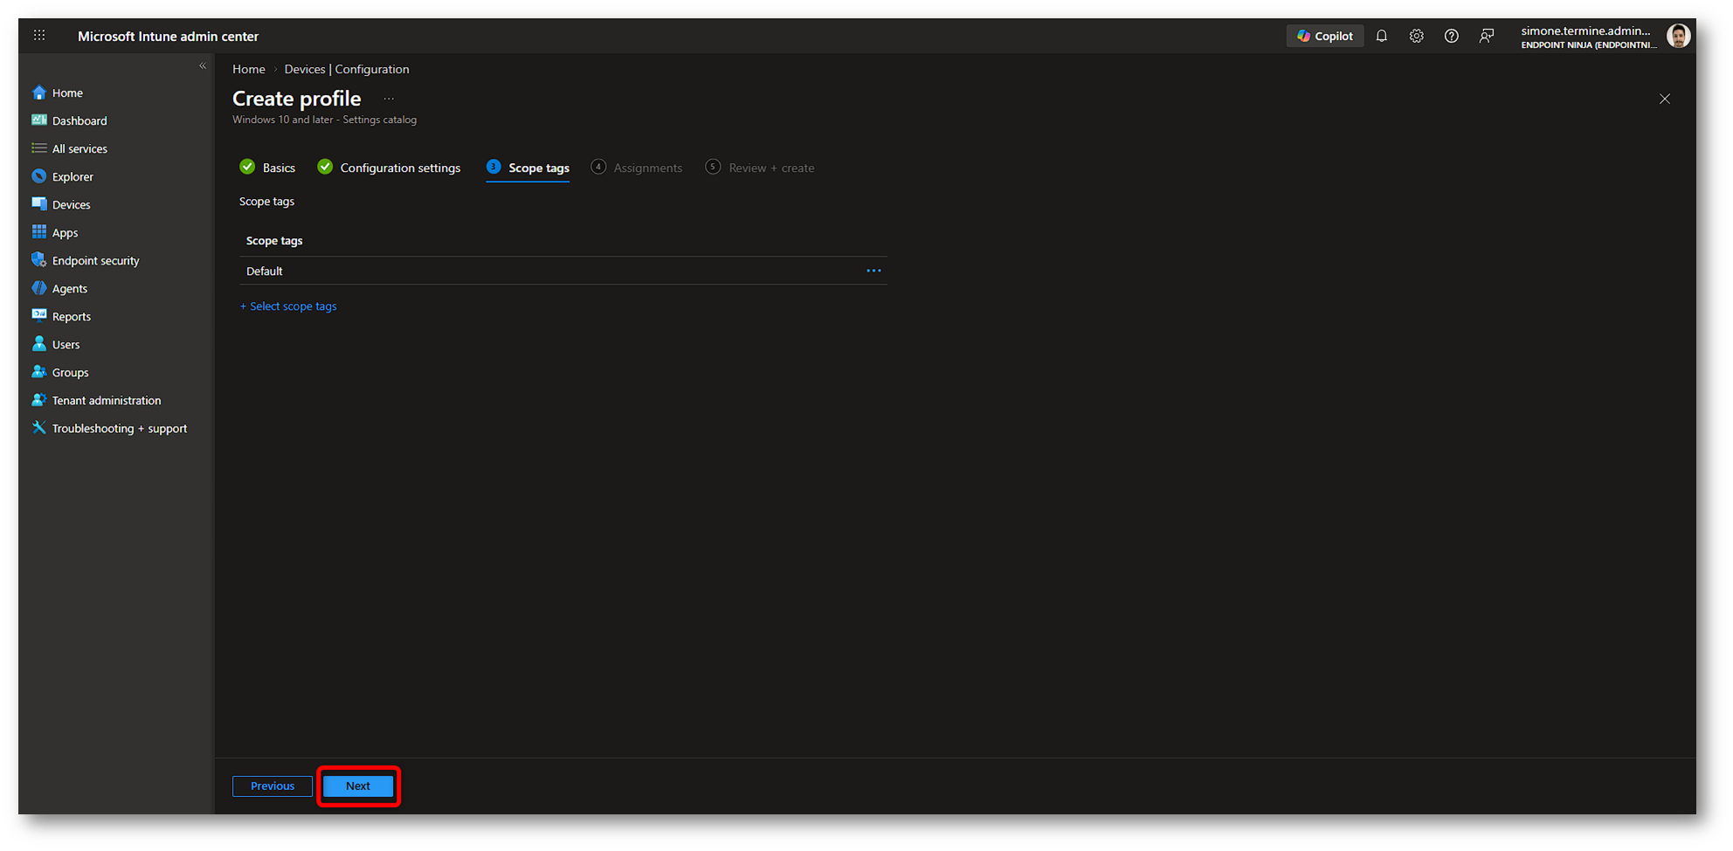The image size is (1733, 851).
Task: Open the help question mark icon
Action: [x=1452, y=36]
